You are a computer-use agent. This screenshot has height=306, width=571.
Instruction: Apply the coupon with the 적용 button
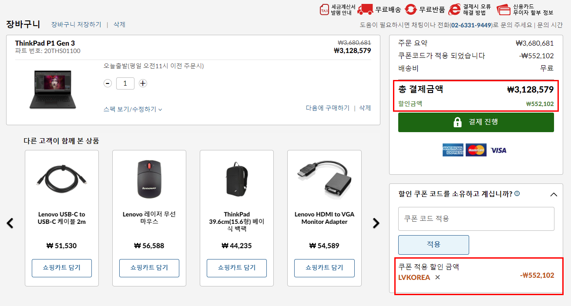coord(433,245)
